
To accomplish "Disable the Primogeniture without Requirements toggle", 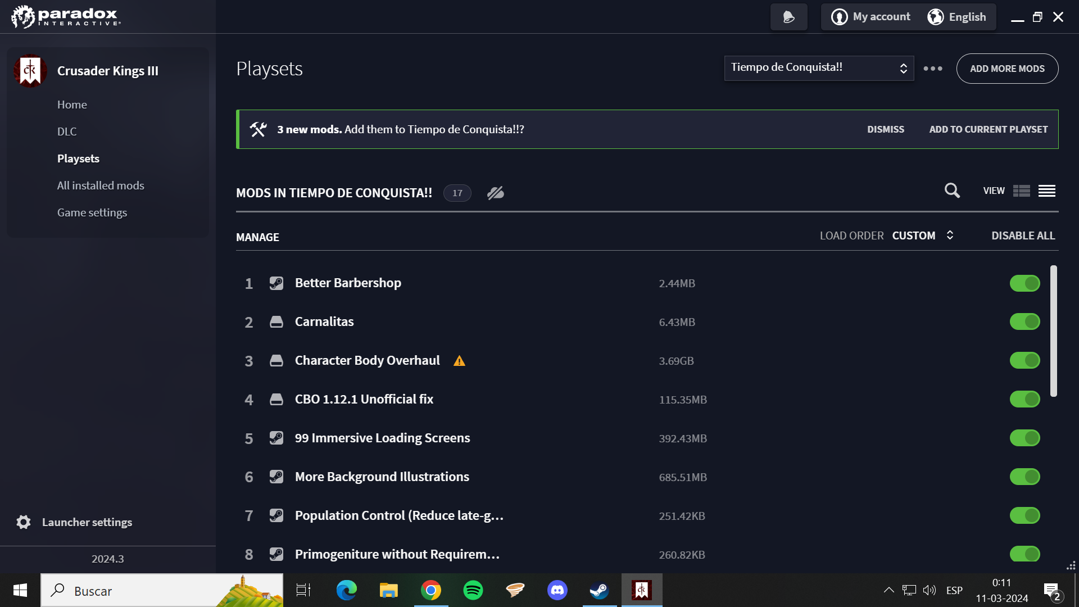I will coord(1025,554).
